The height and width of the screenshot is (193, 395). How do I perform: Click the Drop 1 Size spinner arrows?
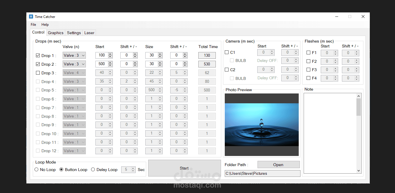pyautogui.click(x=160, y=55)
